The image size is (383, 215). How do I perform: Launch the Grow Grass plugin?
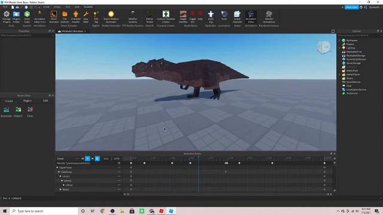coord(27,17)
